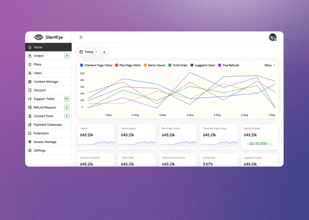Open the user profile avatar menu
Image resolution: width=309 pixels, height=220 pixels.
(273, 37)
